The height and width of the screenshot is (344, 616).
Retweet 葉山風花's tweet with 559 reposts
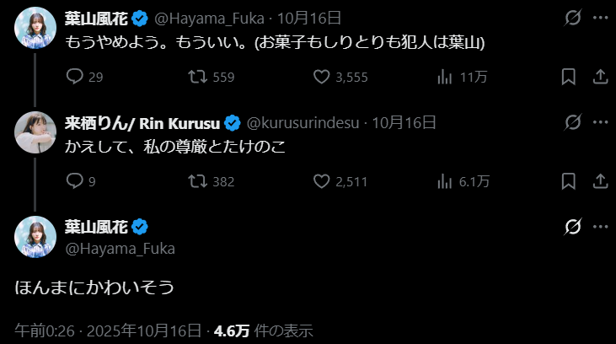[x=197, y=77]
